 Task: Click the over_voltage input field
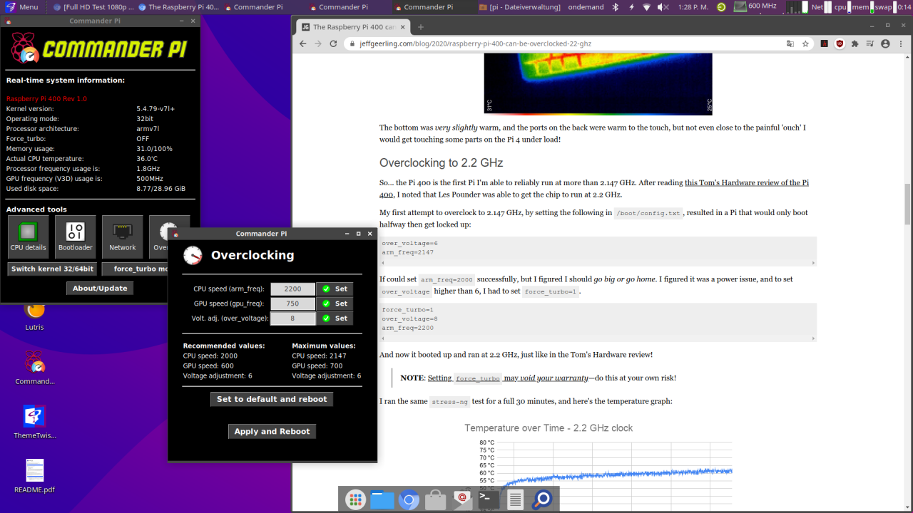click(292, 318)
